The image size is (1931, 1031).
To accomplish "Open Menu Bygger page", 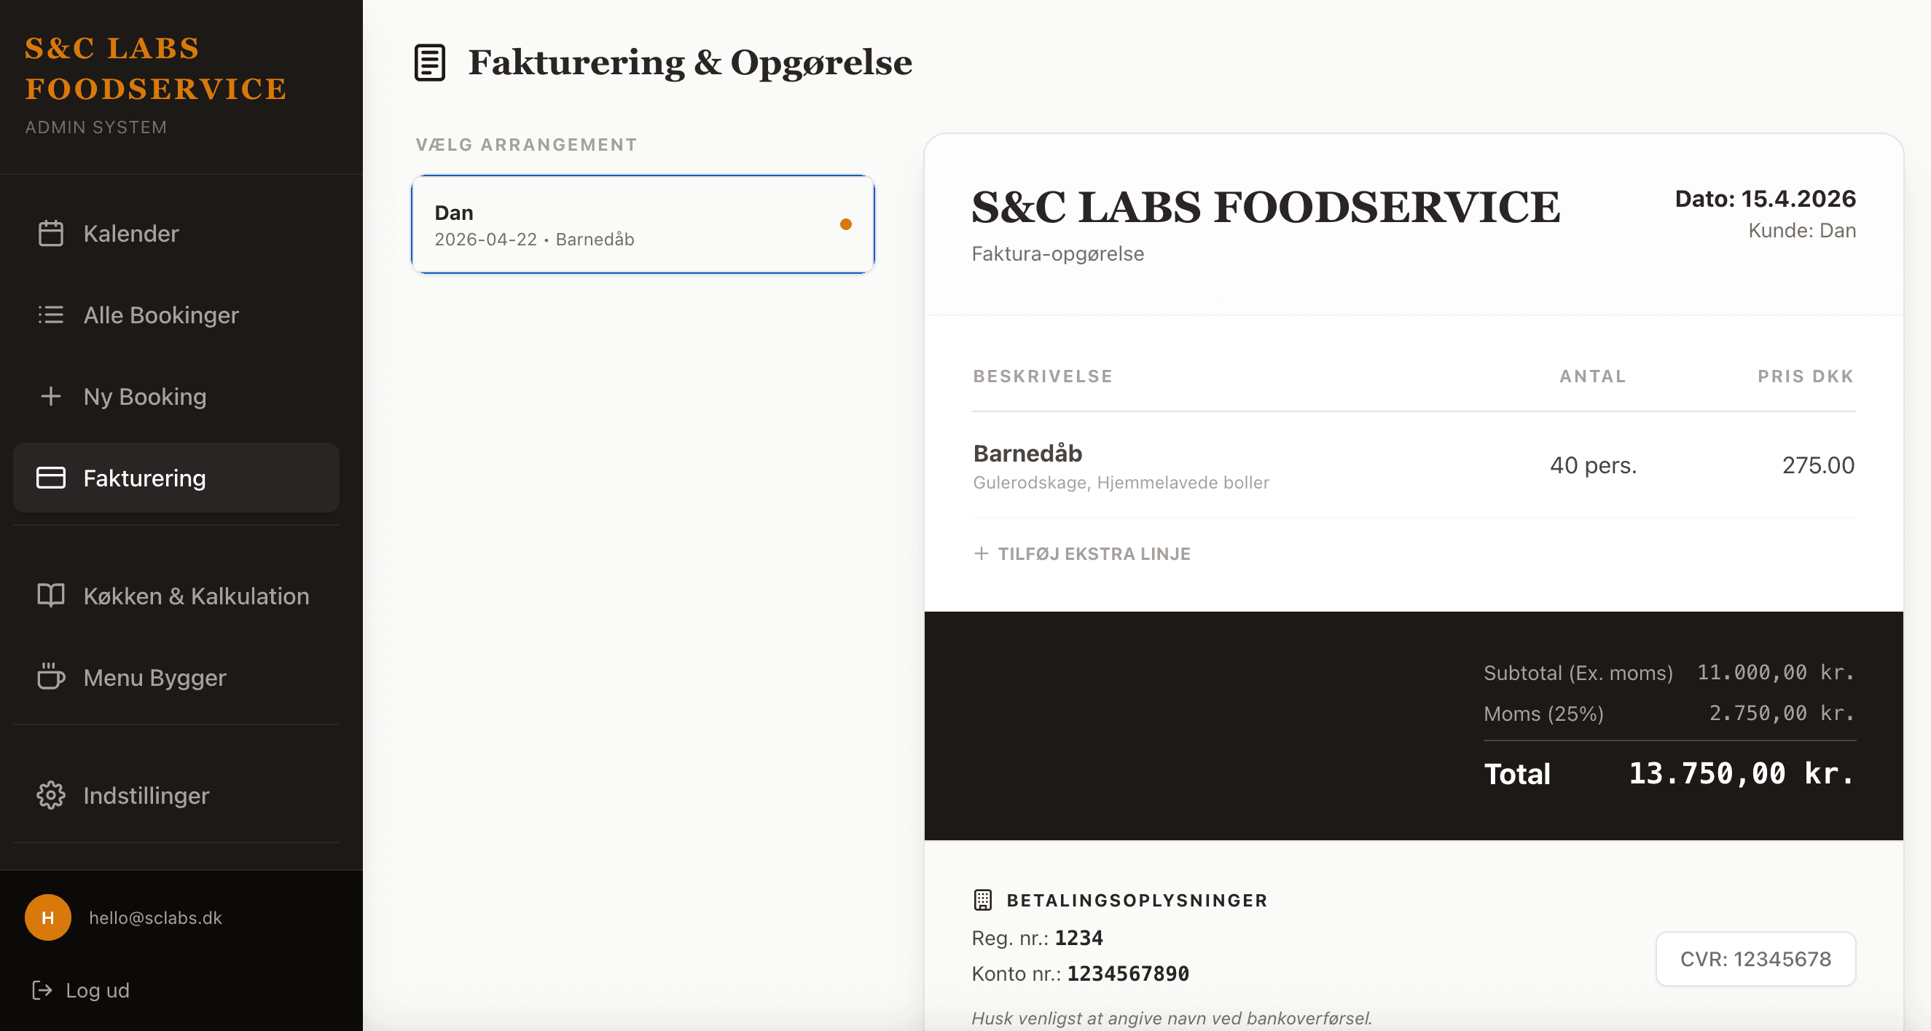I will 176,676.
